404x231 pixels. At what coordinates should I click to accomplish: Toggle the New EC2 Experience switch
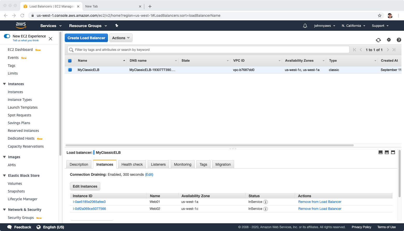7,36
